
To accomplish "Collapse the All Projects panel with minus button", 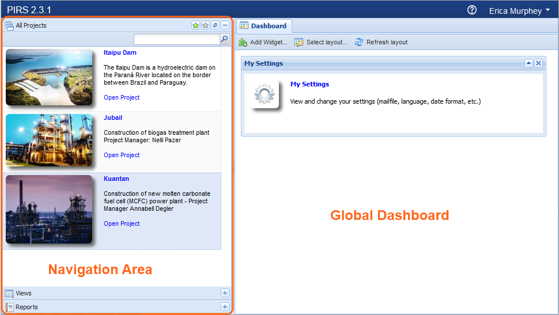I will 225,25.
